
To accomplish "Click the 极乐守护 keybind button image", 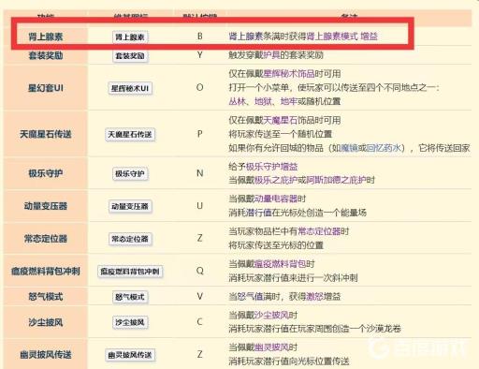I will [130, 173].
